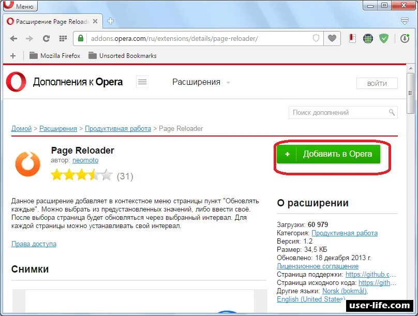The height and width of the screenshot is (316, 418).
Task: Open Продуктивная работа breadcrumb link
Action: [x=118, y=128]
